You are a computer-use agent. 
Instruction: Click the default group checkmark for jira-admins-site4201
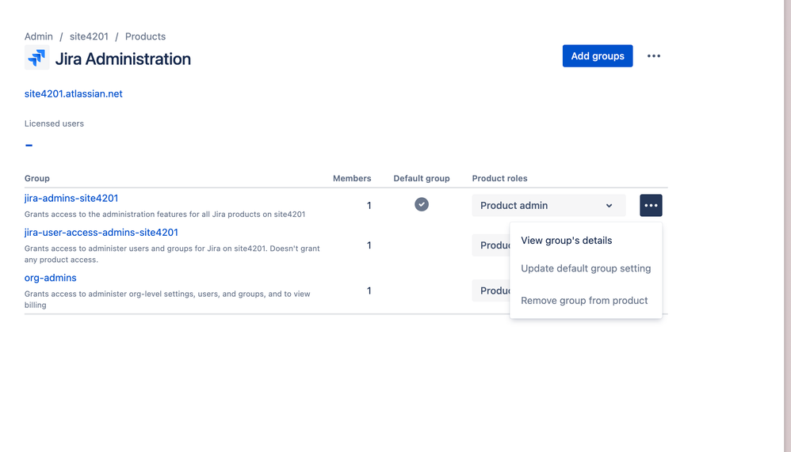pos(422,204)
